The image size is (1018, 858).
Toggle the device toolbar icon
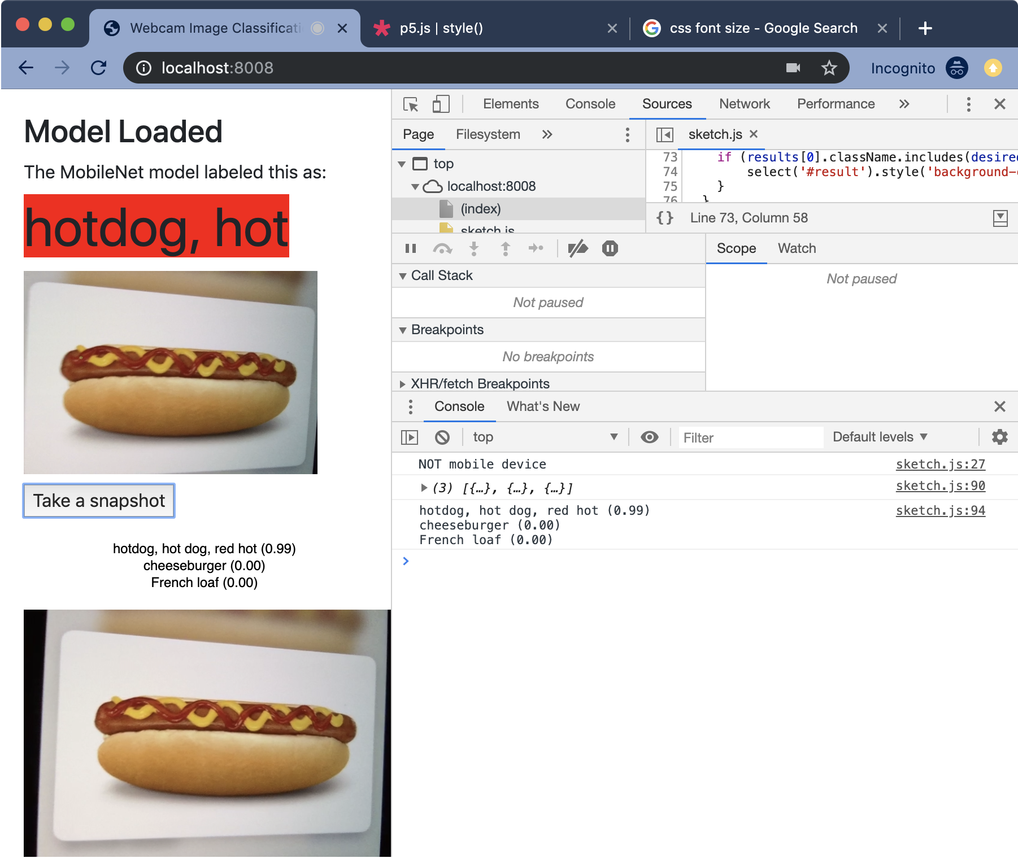click(x=441, y=104)
